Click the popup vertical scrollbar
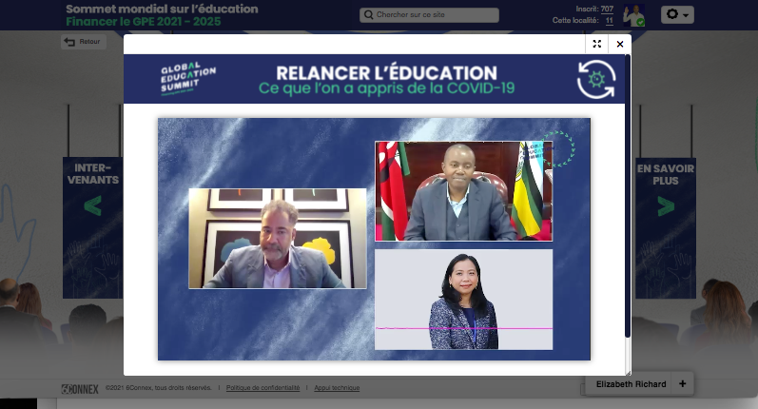Image resolution: width=758 pixels, height=409 pixels. (628, 196)
